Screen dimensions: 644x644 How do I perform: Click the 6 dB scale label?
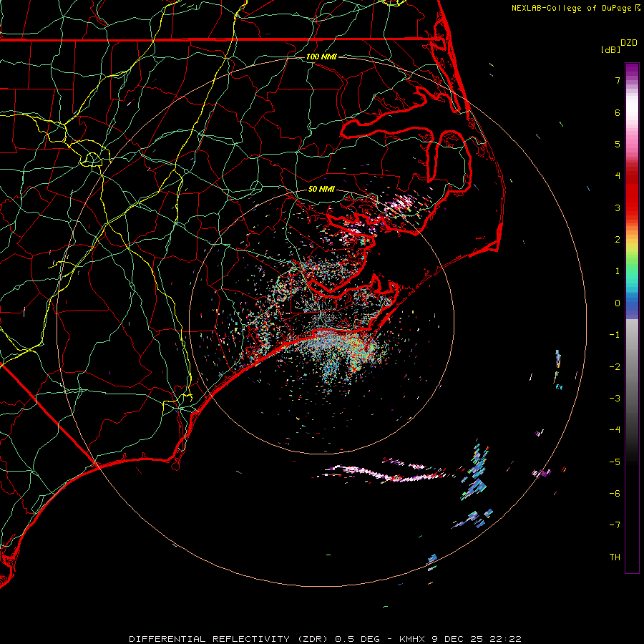(618, 112)
